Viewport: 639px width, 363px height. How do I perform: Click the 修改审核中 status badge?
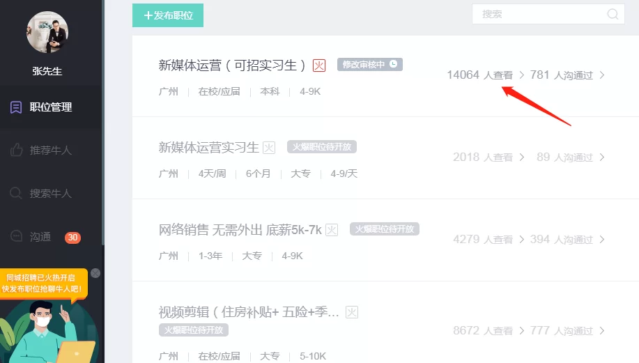click(369, 64)
